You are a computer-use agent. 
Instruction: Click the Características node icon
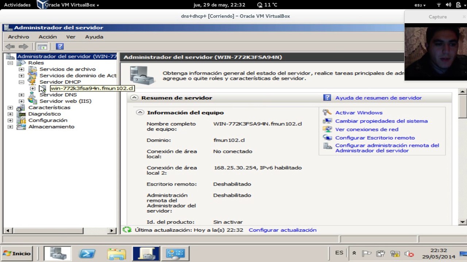tap(22, 107)
